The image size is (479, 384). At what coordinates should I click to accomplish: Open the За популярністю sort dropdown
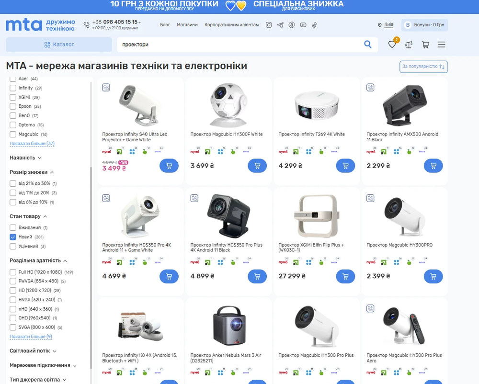click(x=424, y=67)
